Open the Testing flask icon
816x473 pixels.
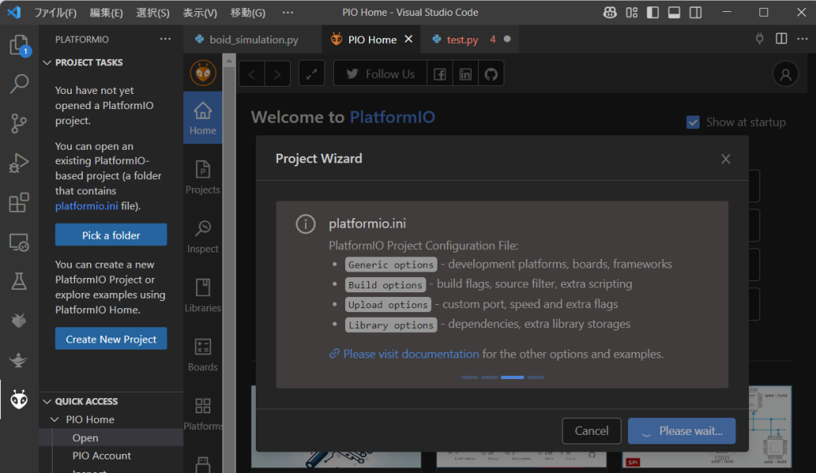pos(19,281)
